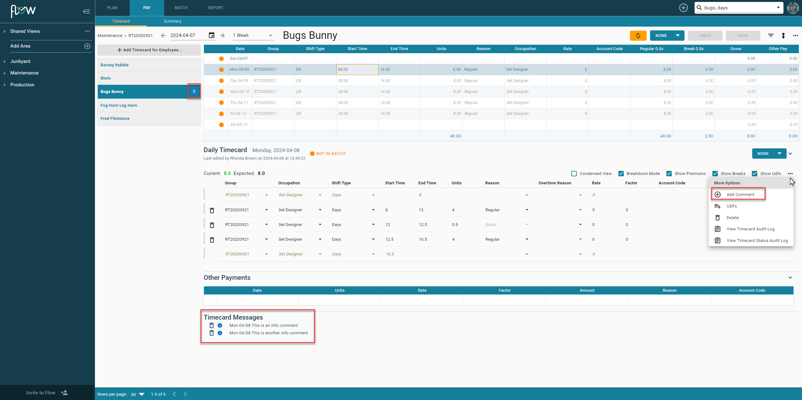Screen dimensions: 802x400
Task: Click the Flow logo
Action: pos(23,11)
